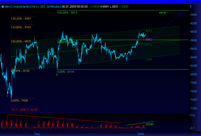Select the 50,00% - 8135 Fibonacci label

(x=20, y=71)
